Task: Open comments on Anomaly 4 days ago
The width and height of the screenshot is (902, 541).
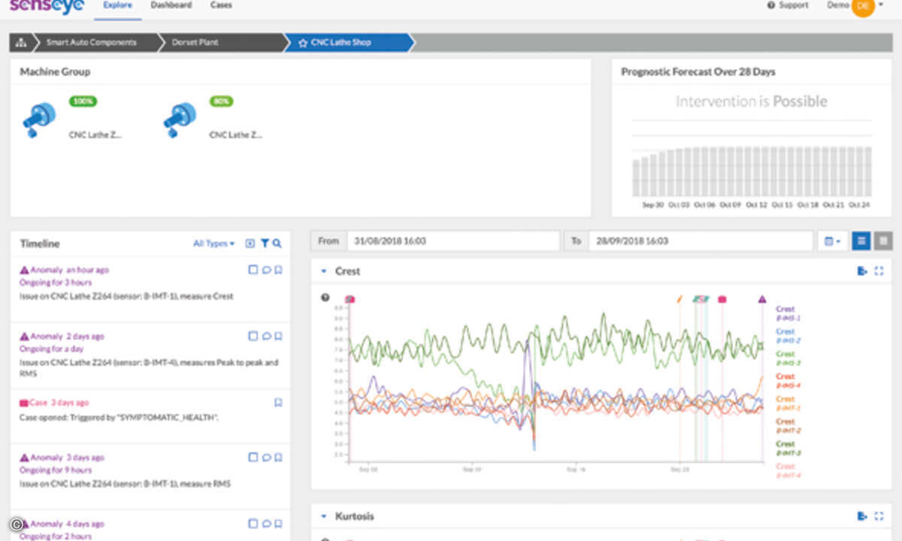Action: pyautogui.click(x=265, y=524)
